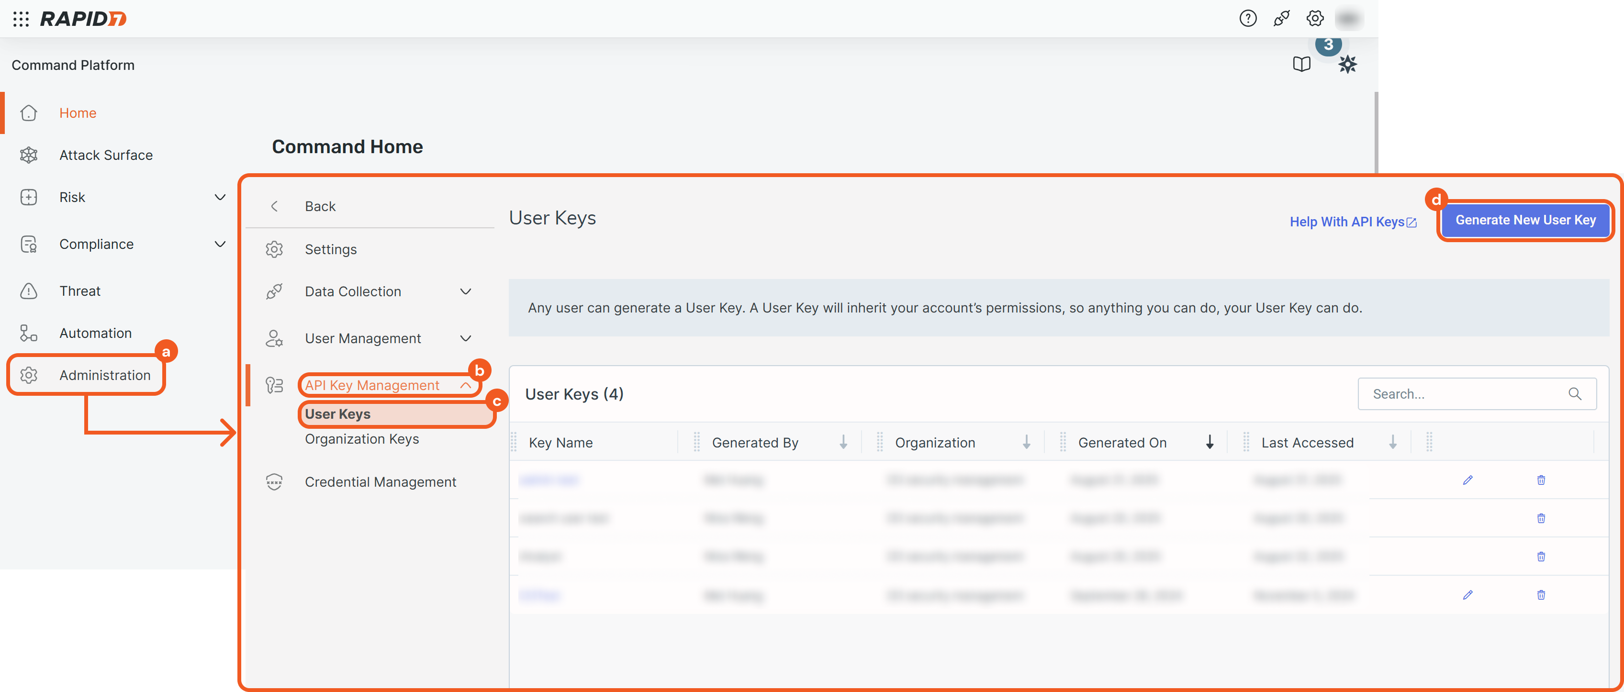
Task: Sort by Last Accessed column arrow
Action: coord(1392,442)
